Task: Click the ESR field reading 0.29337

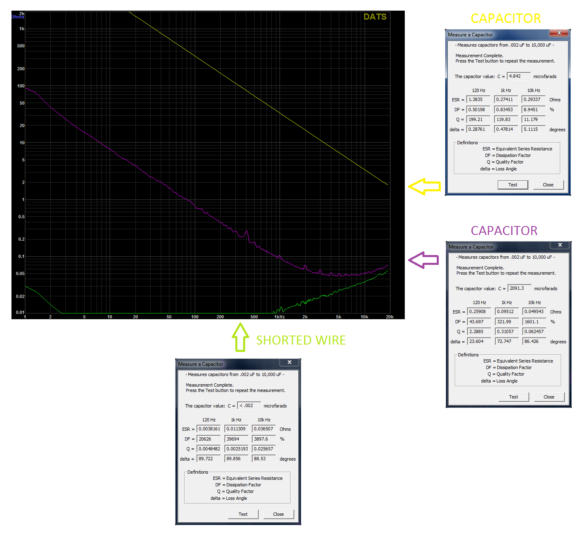Action: [x=534, y=99]
